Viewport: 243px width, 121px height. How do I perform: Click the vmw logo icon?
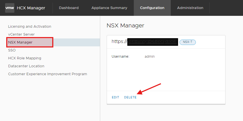10,8
